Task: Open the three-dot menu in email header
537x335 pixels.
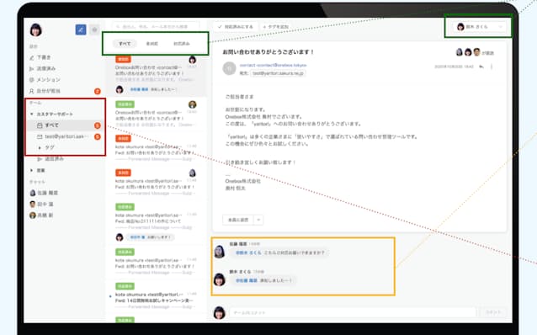Action: point(492,66)
